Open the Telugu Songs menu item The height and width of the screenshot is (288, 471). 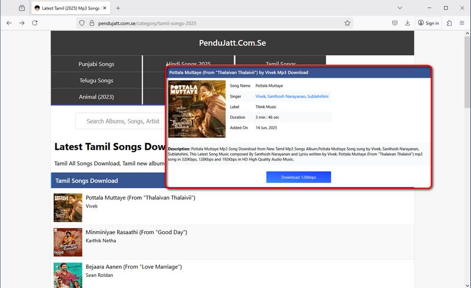(97, 81)
